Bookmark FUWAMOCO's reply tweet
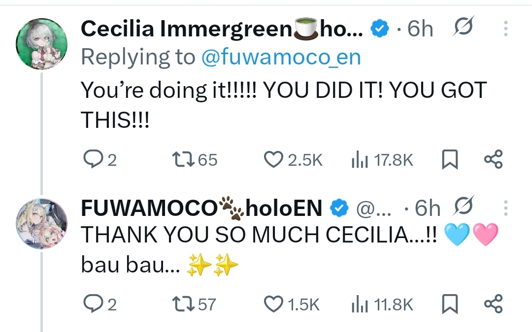 pyautogui.click(x=449, y=304)
